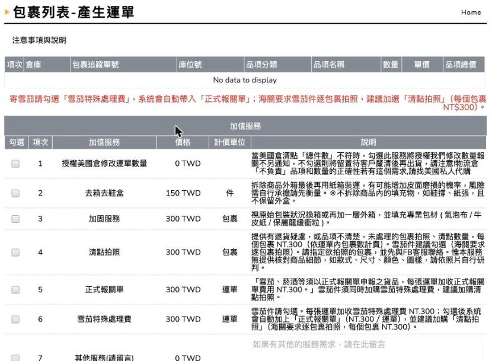Click the 清點拍照 service name
The height and width of the screenshot is (361, 492).
(x=104, y=253)
